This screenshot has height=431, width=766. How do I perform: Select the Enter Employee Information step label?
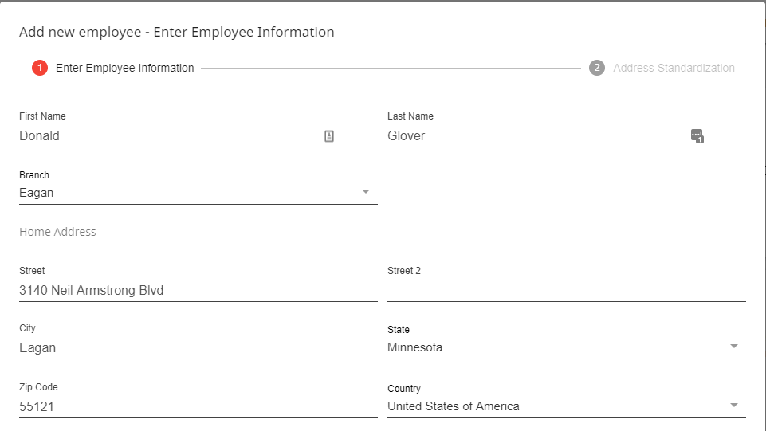point(124,68)
